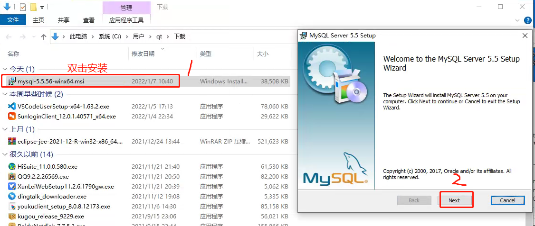535x226 pixels.
Task: Select HiSuite_11.0.0.580.exe file name
Action: coord(48,166)
